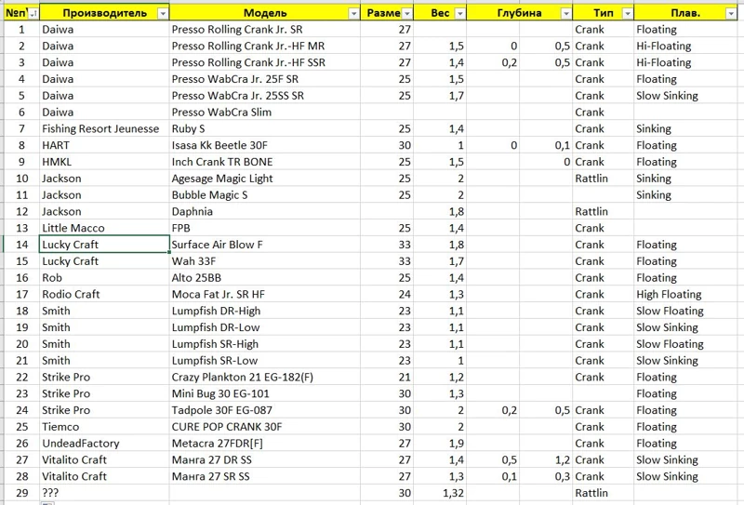Expand the Вес column filter arrow
Image resolution: width=744 pixels, height=505 pixels.
pos(458,14)
